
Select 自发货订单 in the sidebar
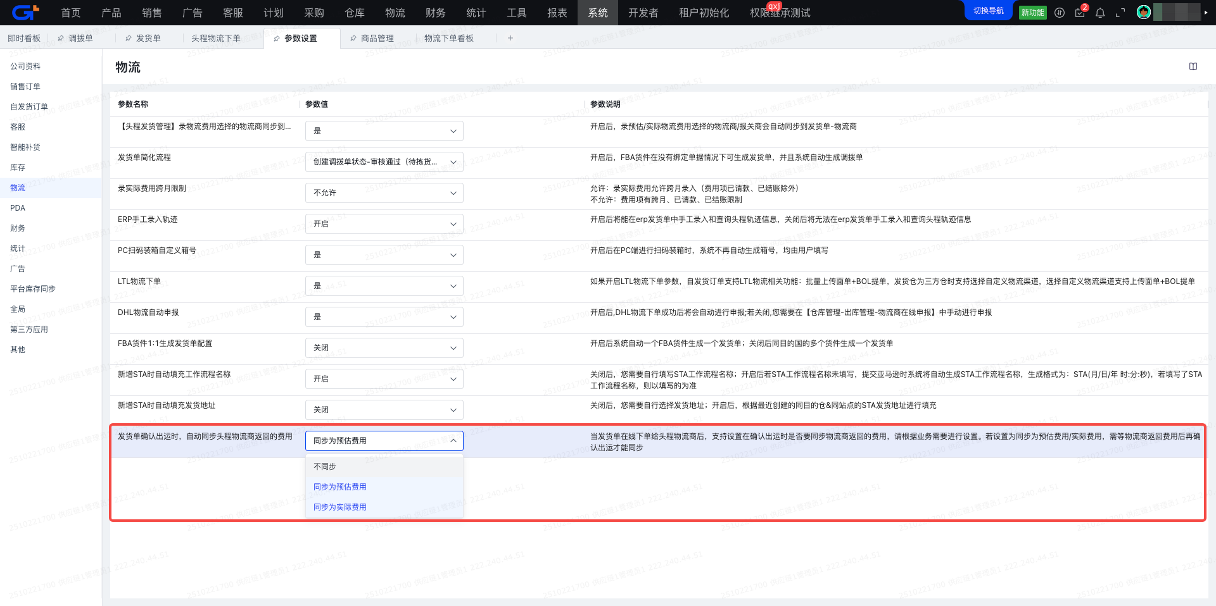coord(51,107)
